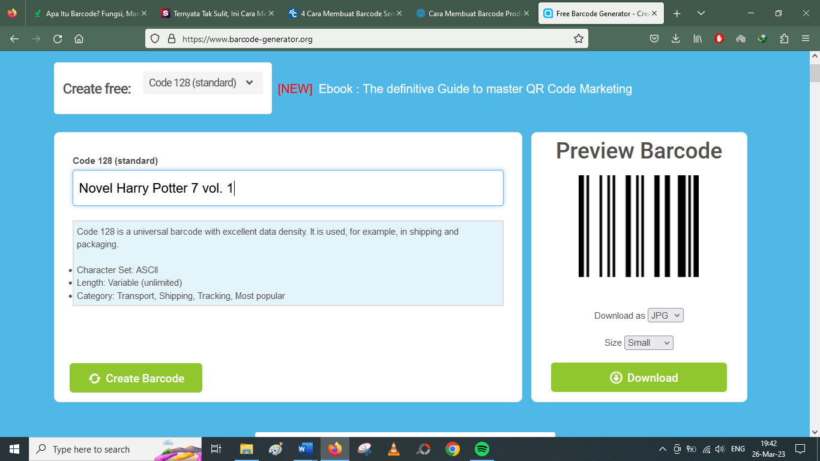
Task: Click the page vertical scrollbar thumb
Action: pyautogui.click(x=815, y=73)
